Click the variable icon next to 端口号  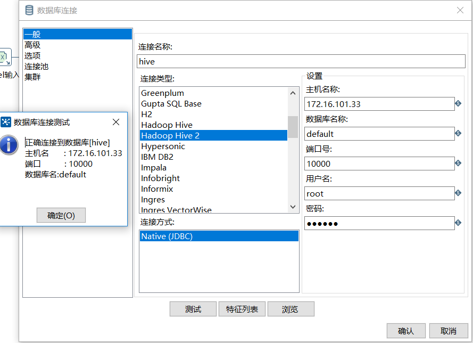point(458,164)
